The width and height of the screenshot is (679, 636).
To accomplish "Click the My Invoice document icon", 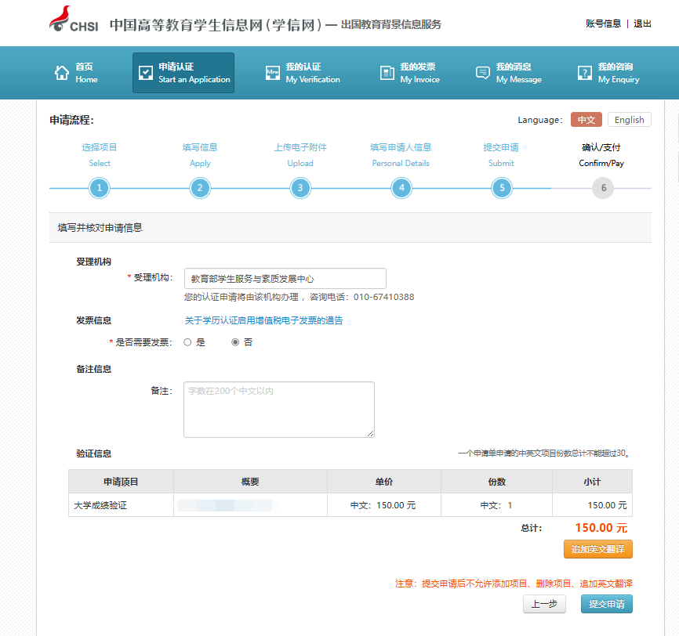I will pos(387,73).
